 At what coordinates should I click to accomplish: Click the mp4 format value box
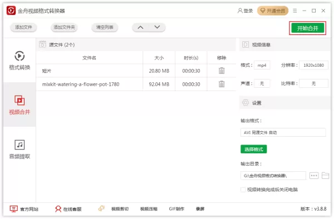262,65
